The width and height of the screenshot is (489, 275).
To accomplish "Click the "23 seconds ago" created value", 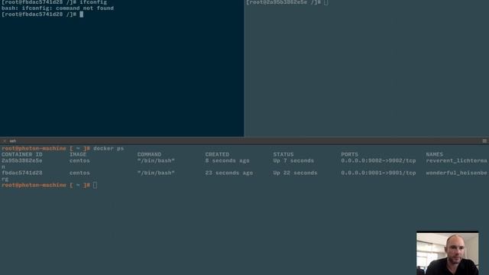I will 229,173.
